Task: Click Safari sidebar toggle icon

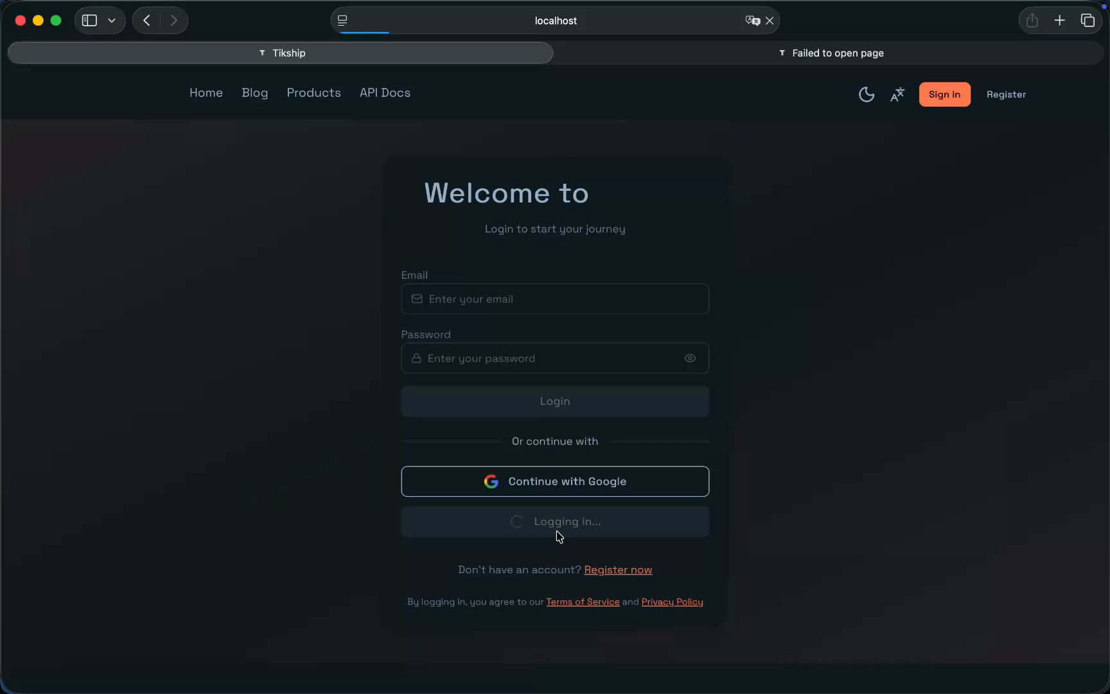Action: [90, 21]
